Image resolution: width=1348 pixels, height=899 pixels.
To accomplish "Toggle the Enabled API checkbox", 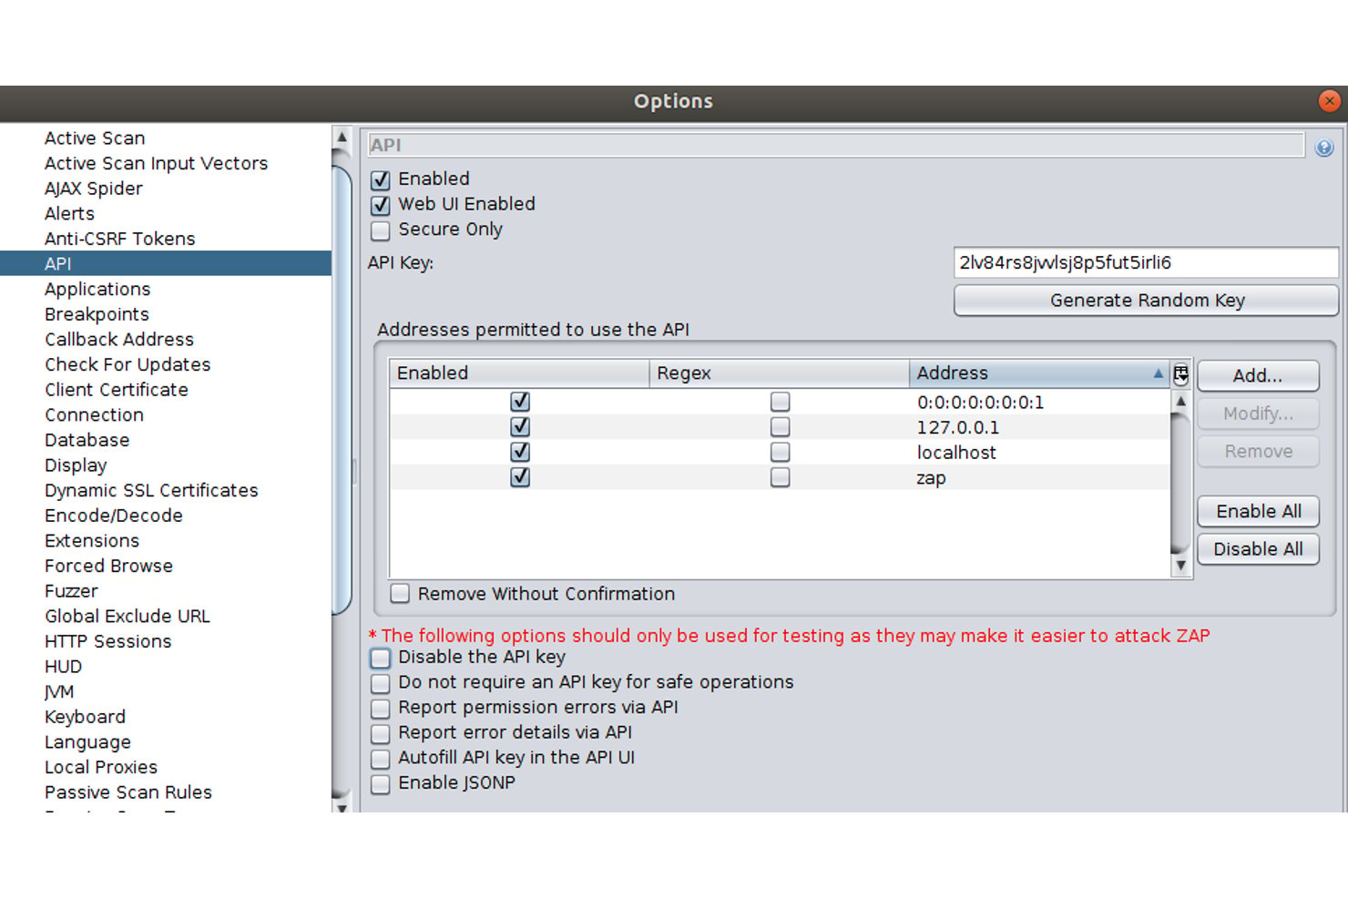I will [381, 179].
